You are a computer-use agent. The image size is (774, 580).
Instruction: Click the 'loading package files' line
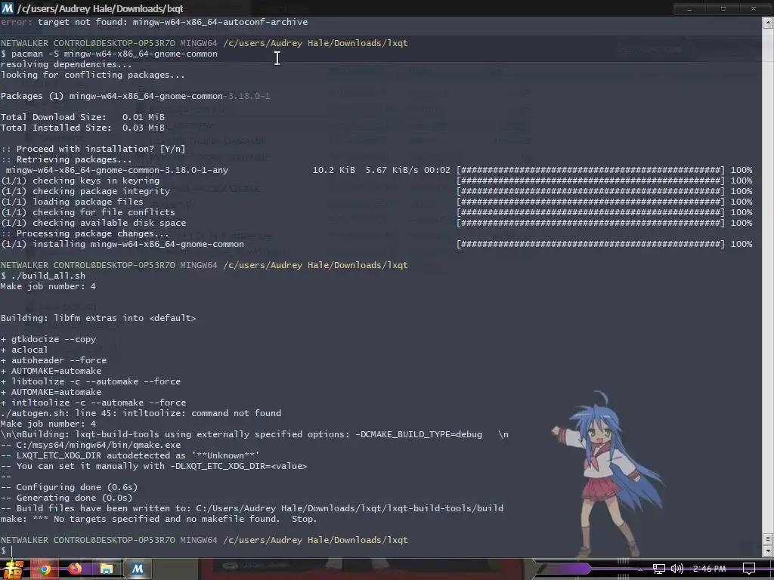point(72,202)
